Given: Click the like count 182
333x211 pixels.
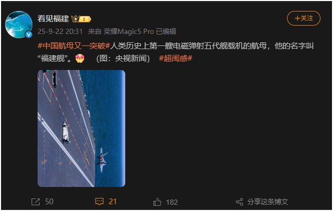Looking at the screenshot, I should [x=172, y=202].
